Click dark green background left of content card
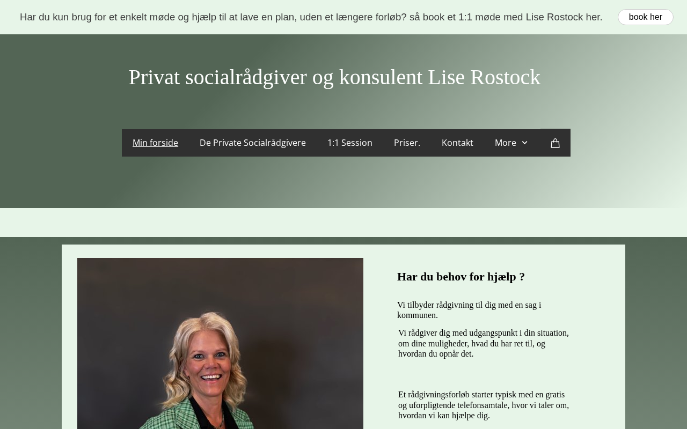This screenshot has width=687, height=429. pos(31,332)
